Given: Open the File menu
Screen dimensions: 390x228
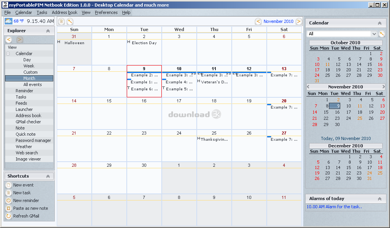Looking at the screenshot, I should coord(7,12).
